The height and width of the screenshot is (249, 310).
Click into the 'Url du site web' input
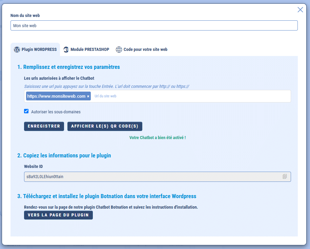pos(190,96)
